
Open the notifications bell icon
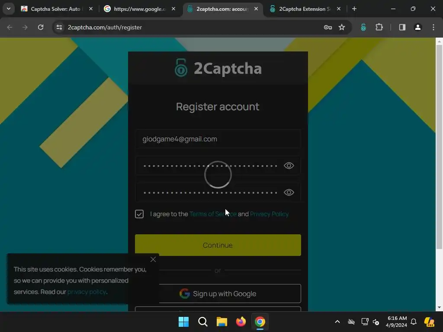click(x=414, y=322)
